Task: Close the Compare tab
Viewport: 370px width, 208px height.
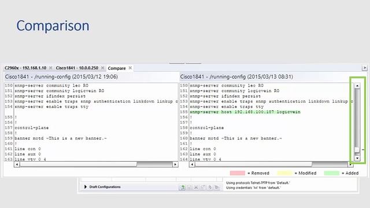Action: pyautogui.click(x=130, y=68)
